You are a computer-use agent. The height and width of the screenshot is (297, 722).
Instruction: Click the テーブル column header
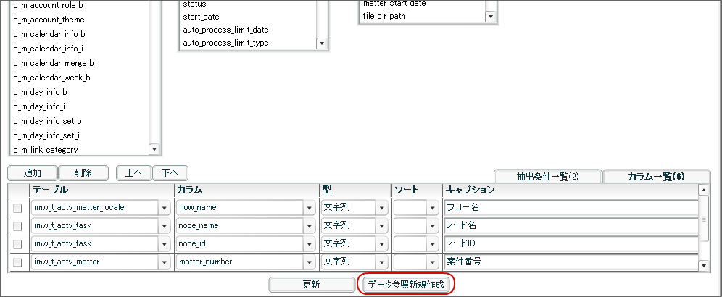click(x=101, y=190)
